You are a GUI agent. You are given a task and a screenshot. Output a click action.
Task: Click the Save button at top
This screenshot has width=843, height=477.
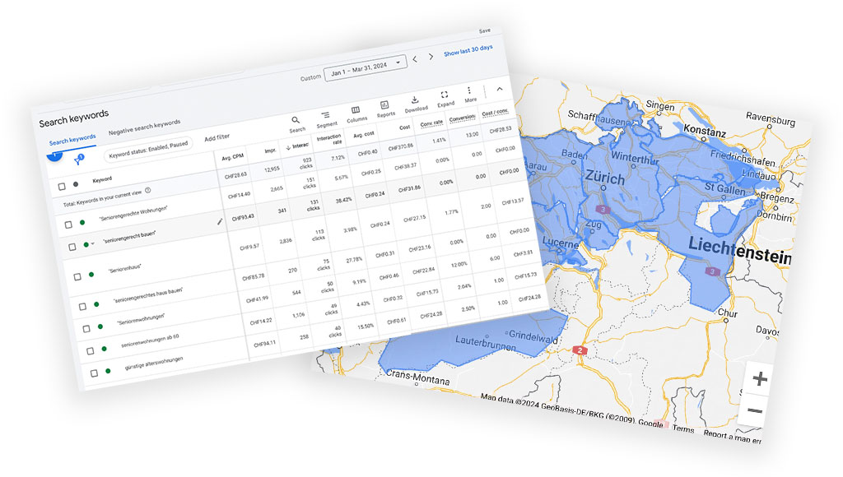pos(484,31)
